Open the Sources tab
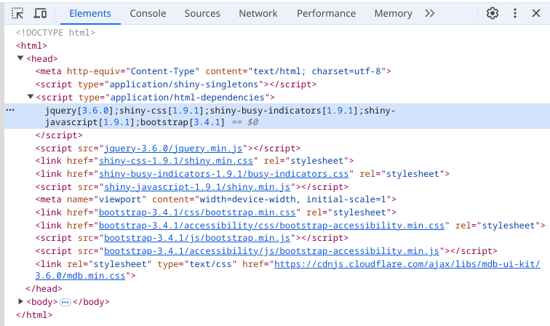 (x=202, y=13)
